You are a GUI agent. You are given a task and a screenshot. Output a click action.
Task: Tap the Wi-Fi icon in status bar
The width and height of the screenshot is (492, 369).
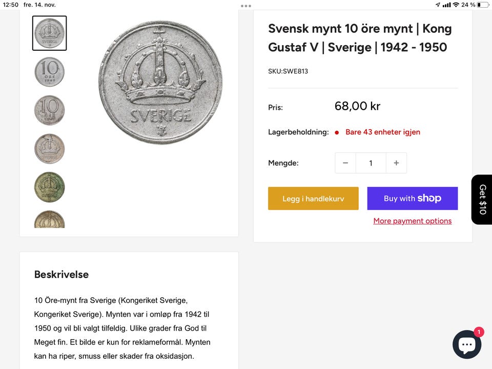click(x=456, y=5)
